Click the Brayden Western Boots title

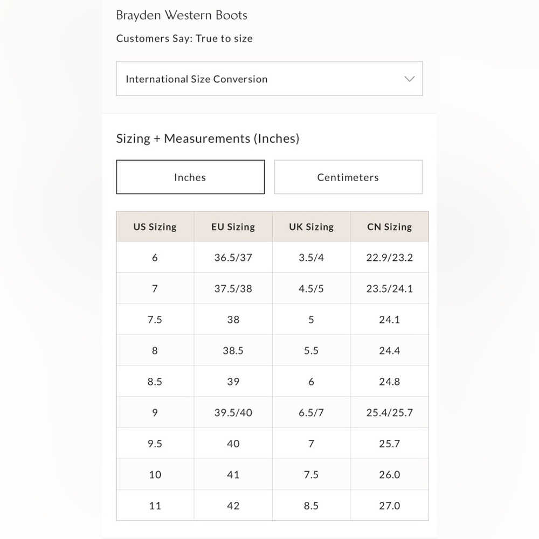[x=182, y=16]
